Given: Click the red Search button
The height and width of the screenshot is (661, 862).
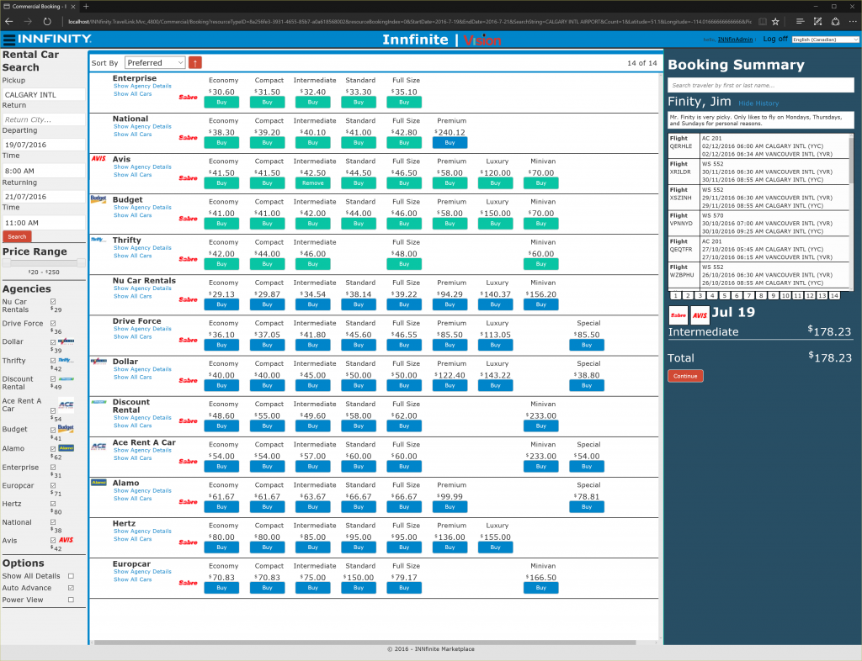Looking at the screenshot, I should (17, 236).
